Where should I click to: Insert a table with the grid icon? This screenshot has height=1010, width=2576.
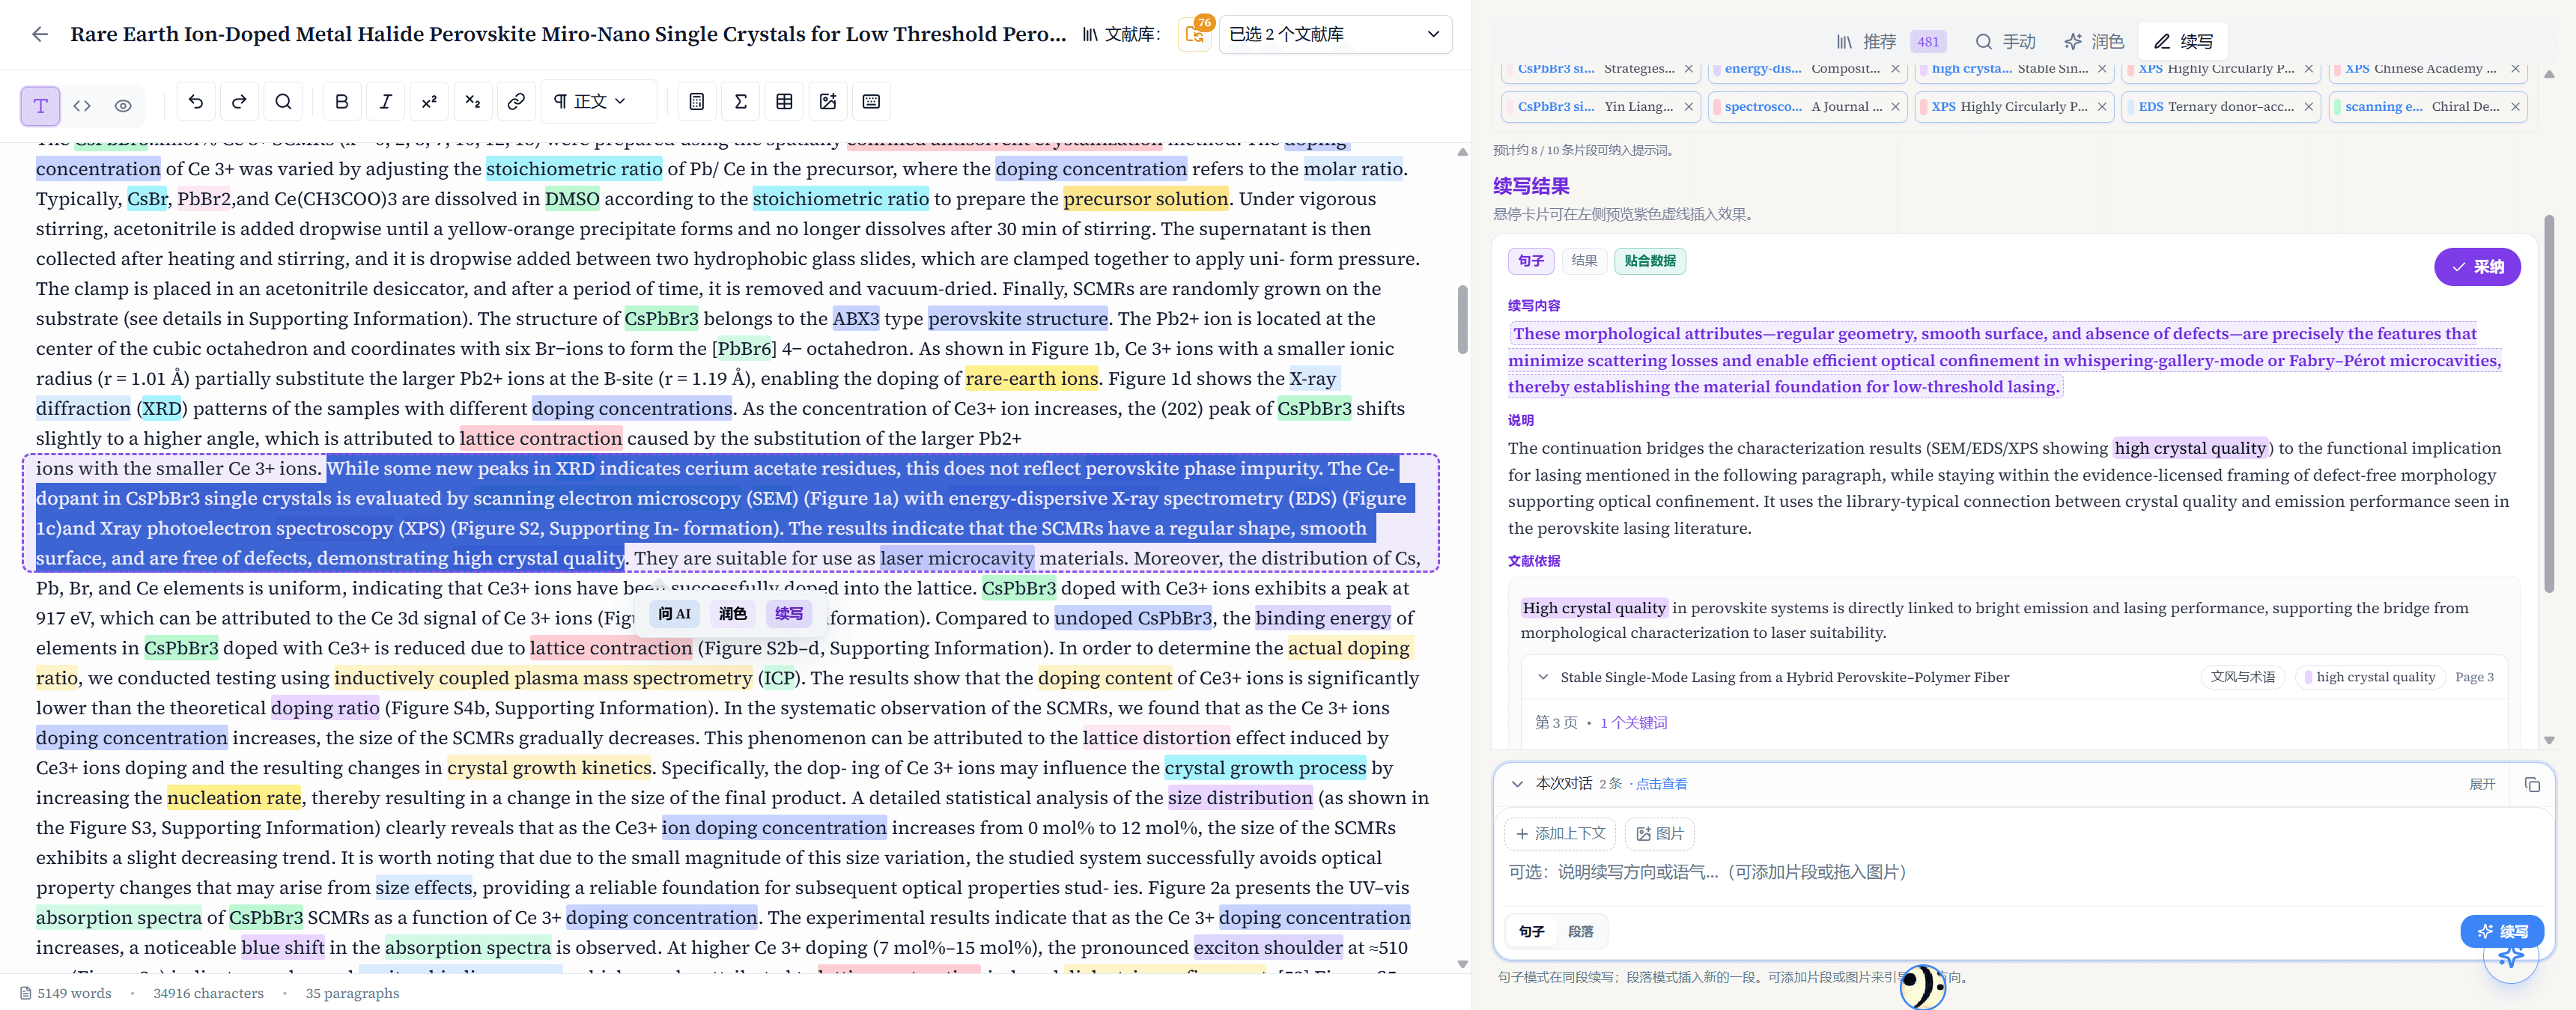784,102
